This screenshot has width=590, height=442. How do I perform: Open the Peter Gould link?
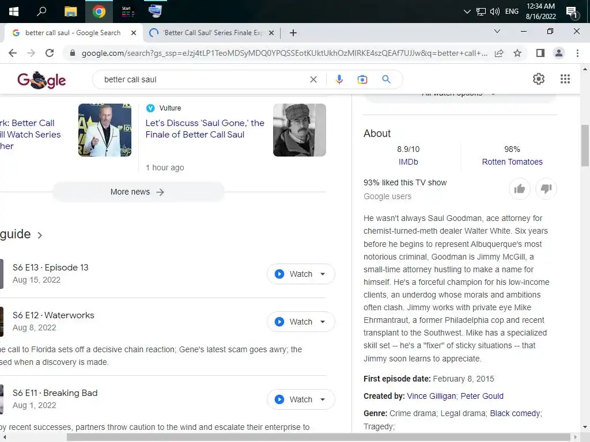pos(482,396)
